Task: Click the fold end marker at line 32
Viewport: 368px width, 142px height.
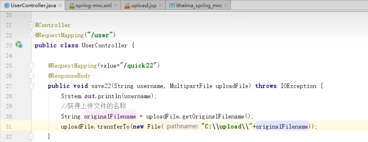Action: coord(31,136)
